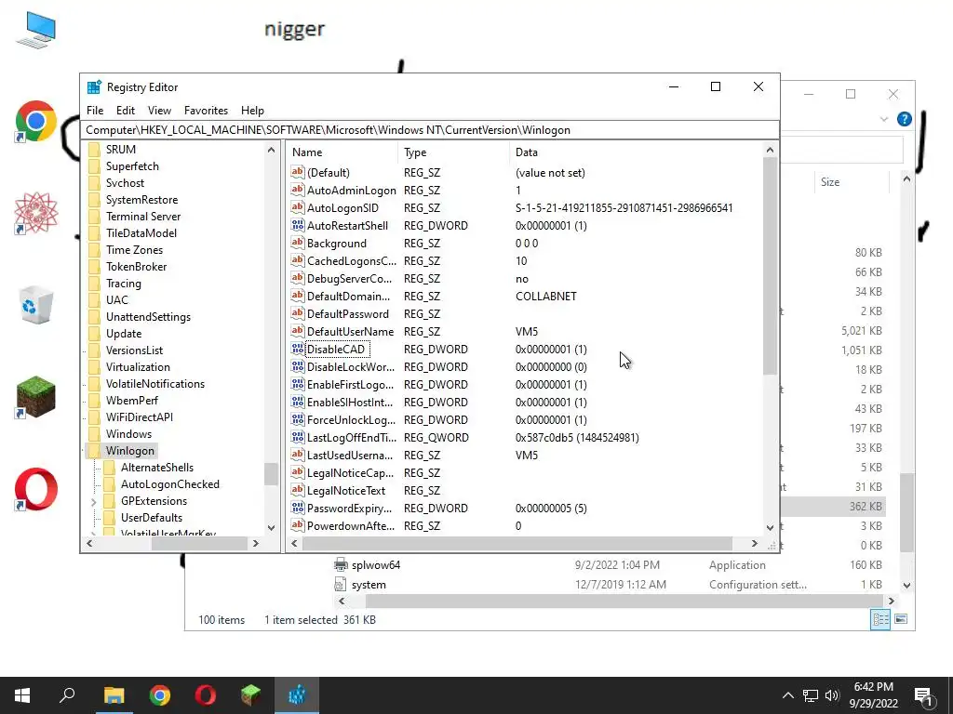This screenshot has height=714, width=953.
Task: Open Explorer help question mark icon
Action: click(x=905, y=119)
